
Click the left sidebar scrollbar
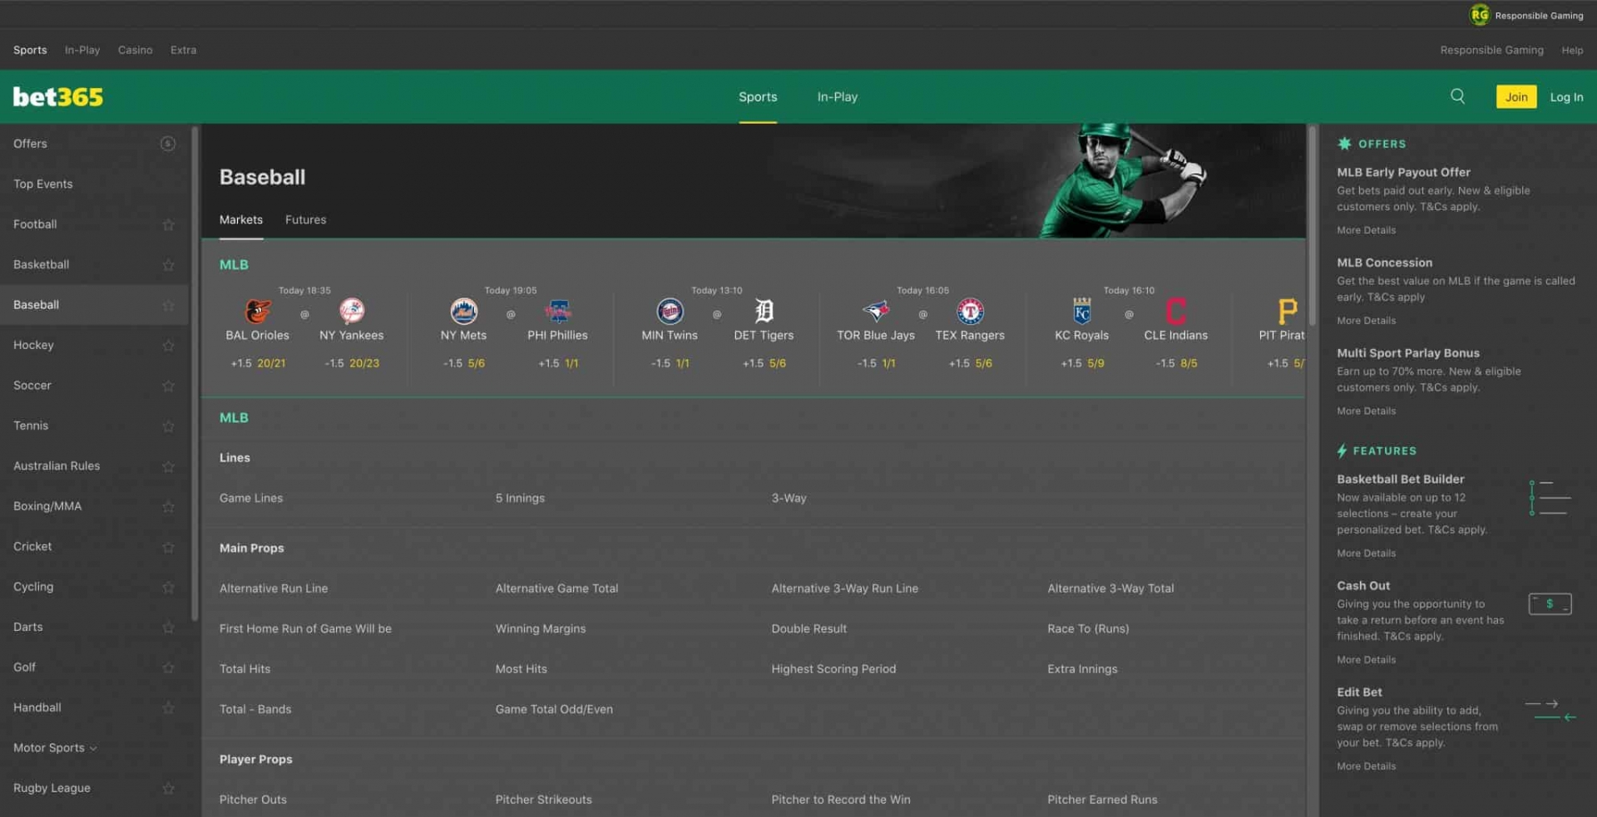click(195, 374)
